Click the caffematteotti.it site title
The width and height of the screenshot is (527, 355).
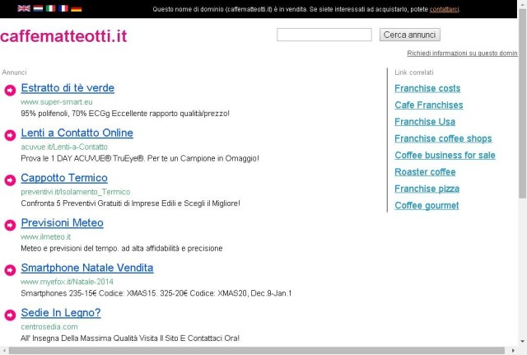click(63, 36)
